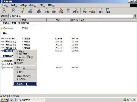Image resolution: width=137 pixels, height=102 pixels.
Task: Click the taskbar clock showing 11:39
Action: tap(133, 100)
